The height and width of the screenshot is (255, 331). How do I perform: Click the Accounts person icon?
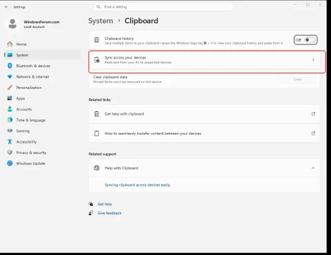(x=10, y=109)
